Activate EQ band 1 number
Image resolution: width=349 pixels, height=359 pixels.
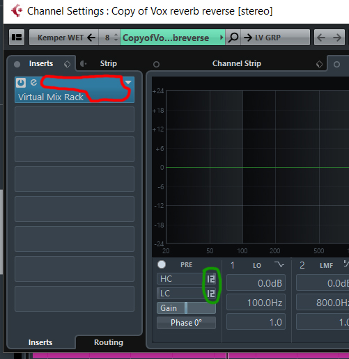pyautogui.click(x=233, y=265)
